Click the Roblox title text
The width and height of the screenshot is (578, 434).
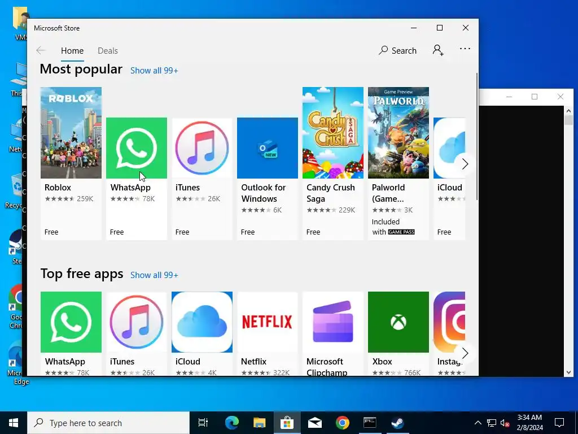pos(58,188)
